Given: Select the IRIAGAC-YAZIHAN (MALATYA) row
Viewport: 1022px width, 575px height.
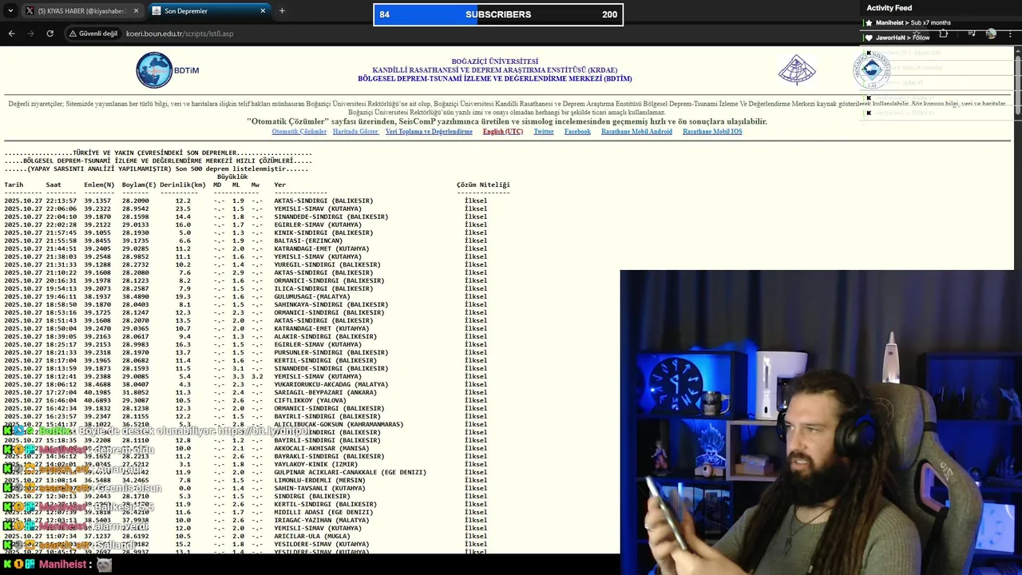Looking at the screenshot, I should coord(245,520).
